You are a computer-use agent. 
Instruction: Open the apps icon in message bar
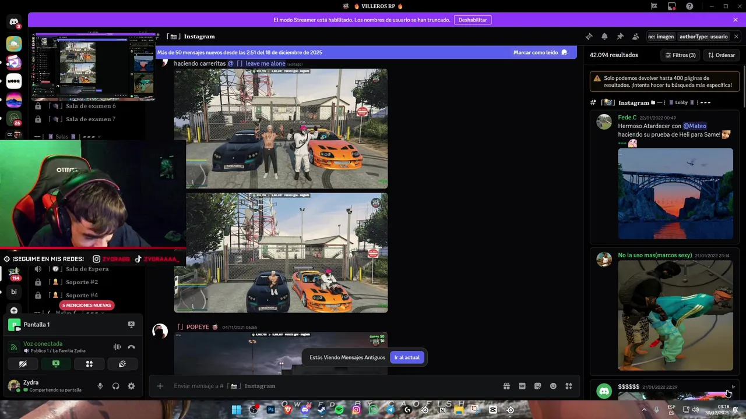pyautogui.click(x=569, y=386)
